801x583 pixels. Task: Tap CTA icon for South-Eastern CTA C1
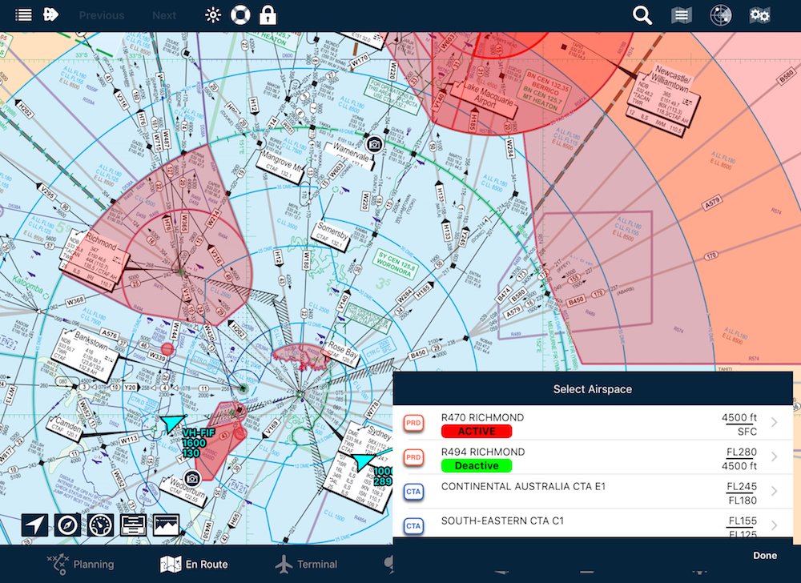click(414, 526)
